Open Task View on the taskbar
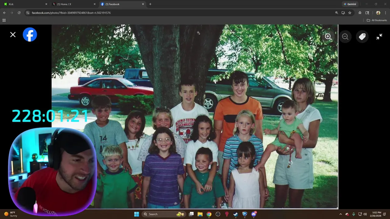 point(191,214)
